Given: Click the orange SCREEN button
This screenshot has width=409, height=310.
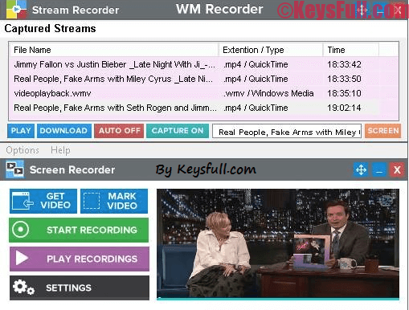Looking at the screenshot, I should pos(383,131).
